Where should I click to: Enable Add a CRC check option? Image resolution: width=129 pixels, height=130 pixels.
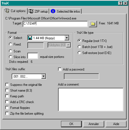[7, 102]
